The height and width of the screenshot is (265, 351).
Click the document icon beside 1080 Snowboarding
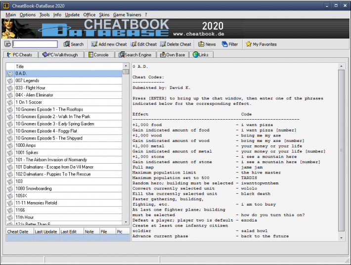pyautogui.click(x=10, y=188)
